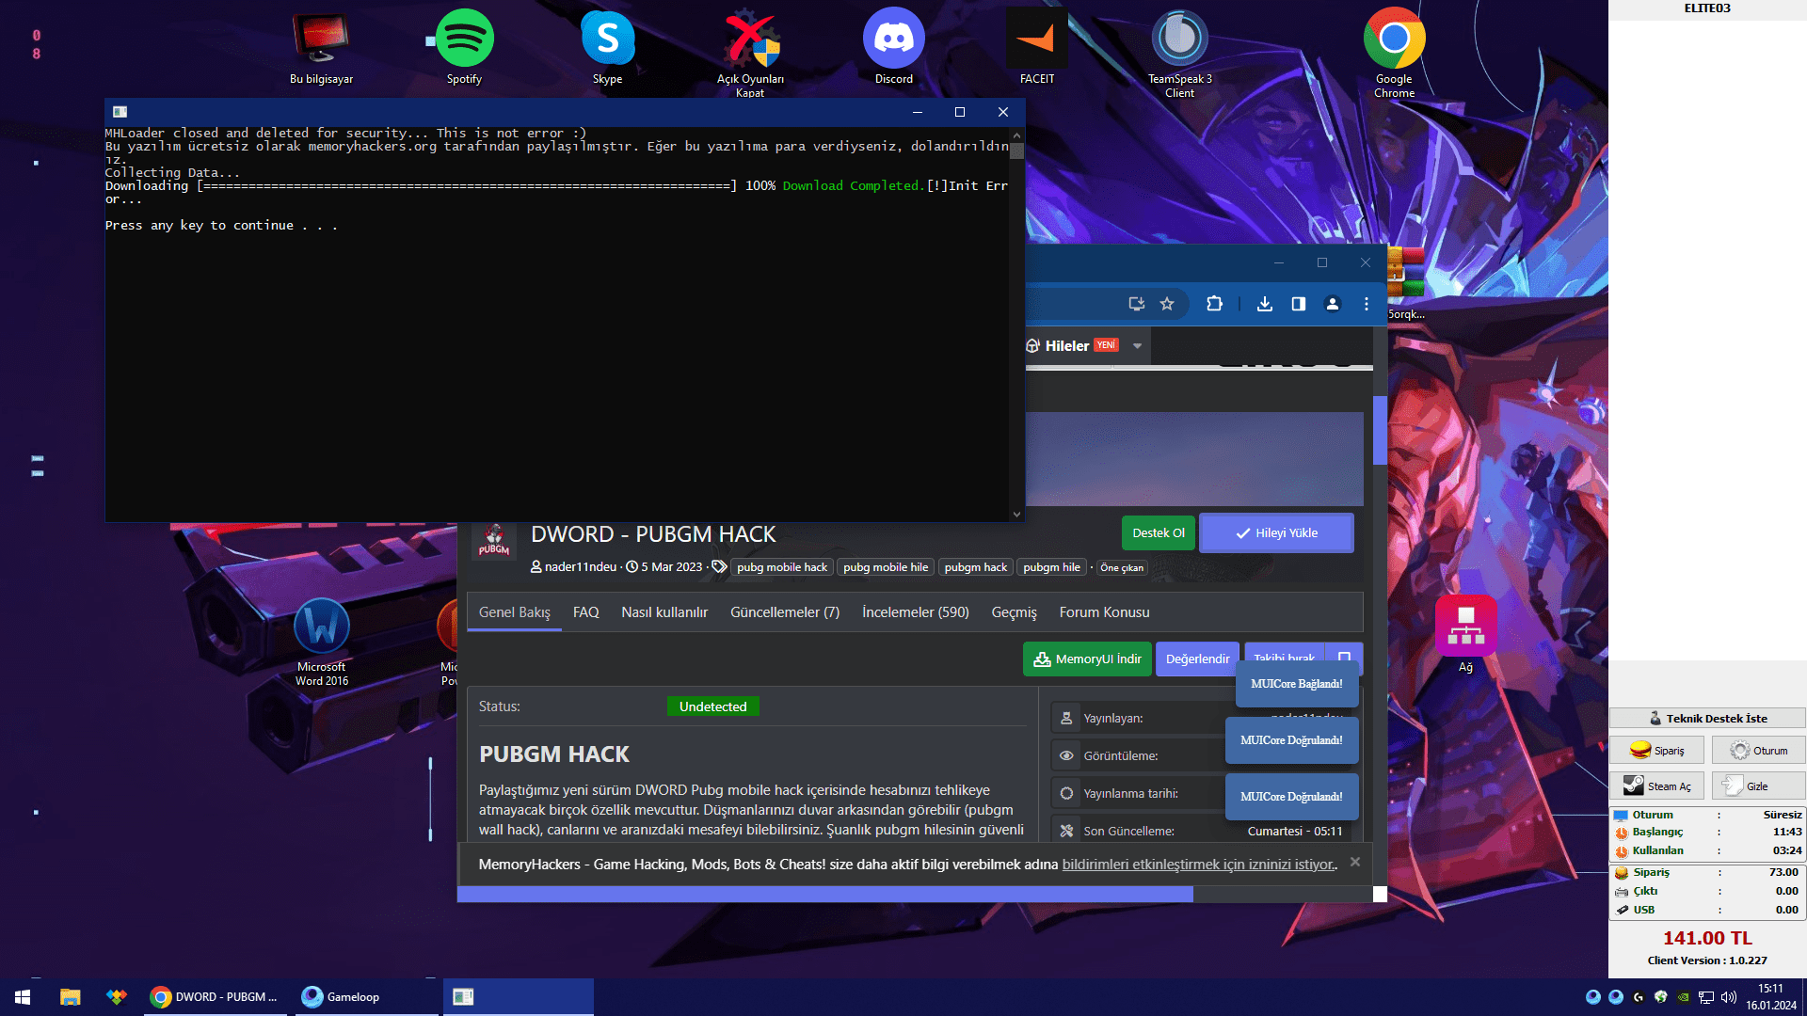The width and height of the screenshot is (1807, 1016).
Task: Open the pubgm hack tag
Action: pos(976,567)
